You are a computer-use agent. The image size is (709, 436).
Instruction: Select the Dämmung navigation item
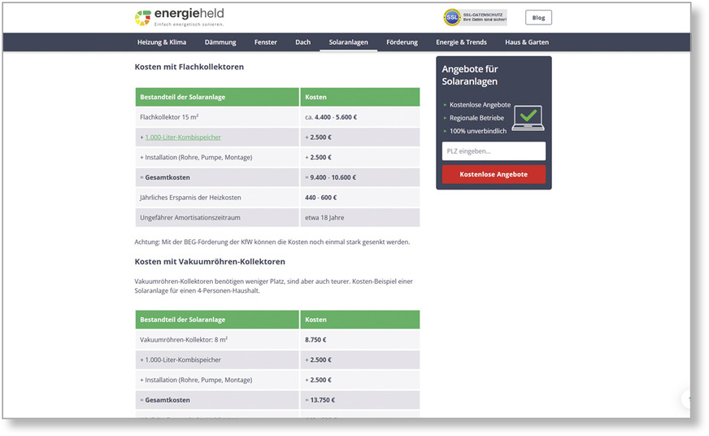click(x=220, y=42)
